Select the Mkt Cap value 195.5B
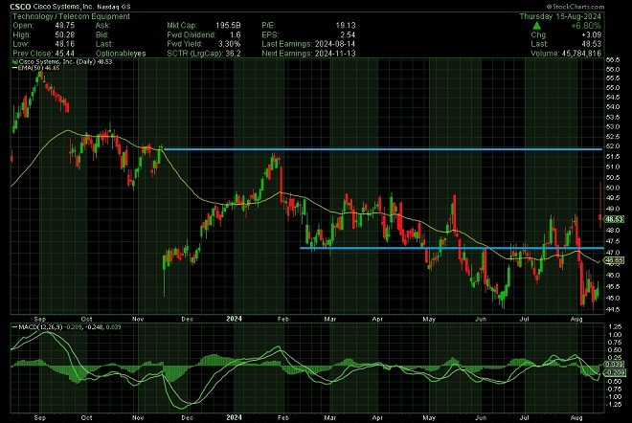 (228, 26)
